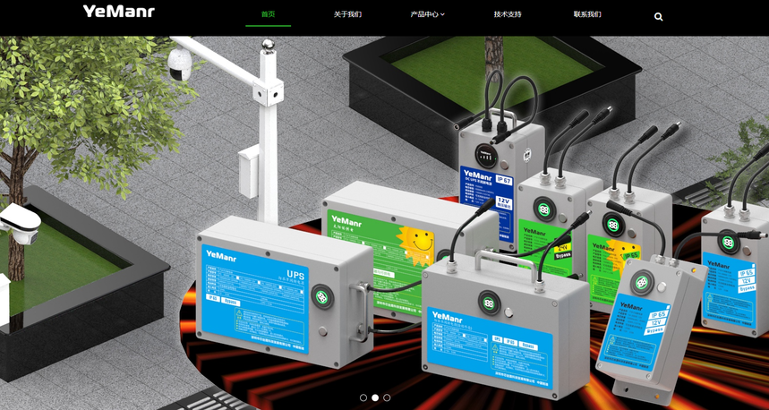Select the first carousel slide dot
Screen dimensions: 769x410
(x=363, y=397)
